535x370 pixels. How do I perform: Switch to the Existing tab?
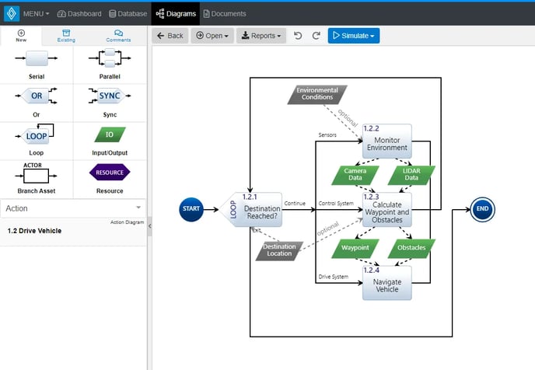(66, 36)
